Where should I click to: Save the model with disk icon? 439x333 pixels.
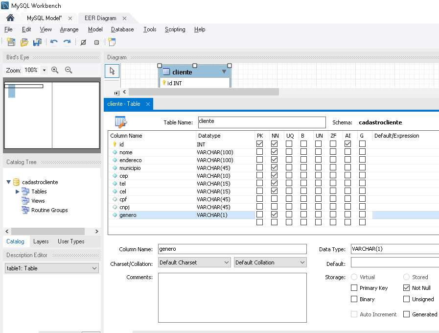coord(37,42)
